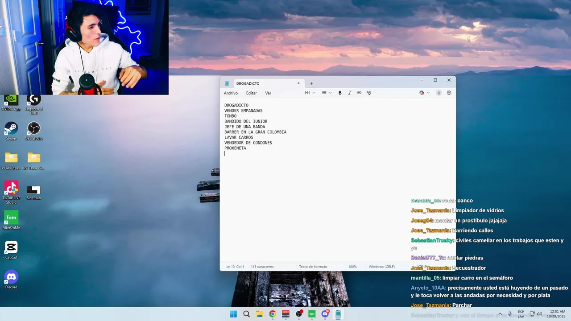
Task: Open CapCut desktop shortcut
Action: [11, 250]
